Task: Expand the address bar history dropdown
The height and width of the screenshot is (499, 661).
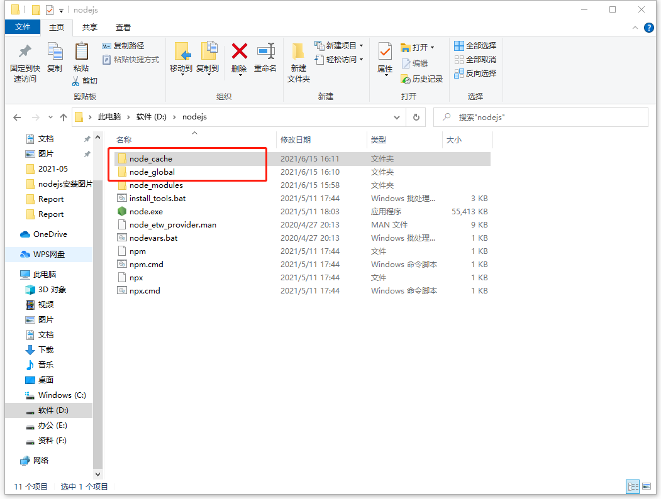Action: tap(397, 117)
